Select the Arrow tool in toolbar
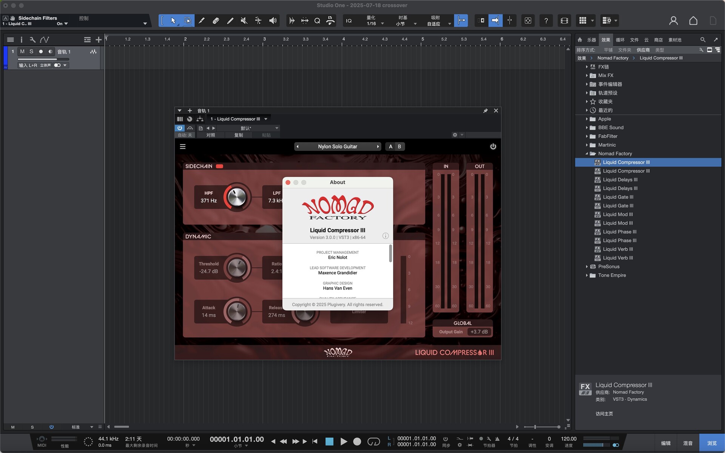 point(173,21)
